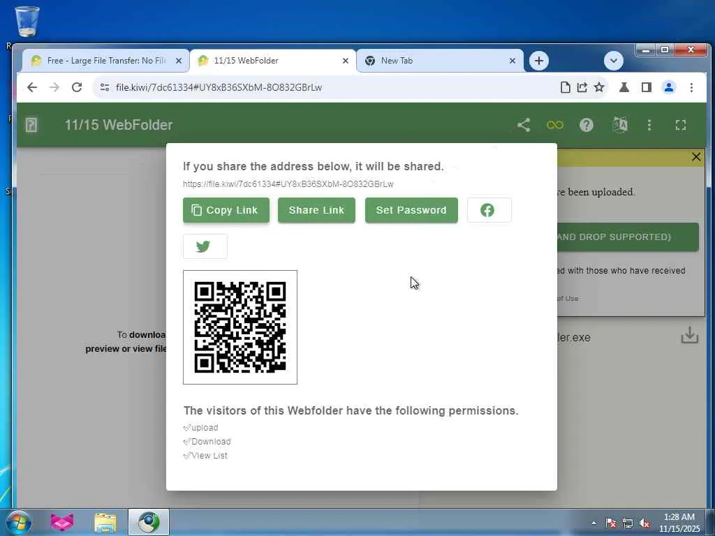
Task: Open the Chrome three-dot menu
Action: click(691, 87)
